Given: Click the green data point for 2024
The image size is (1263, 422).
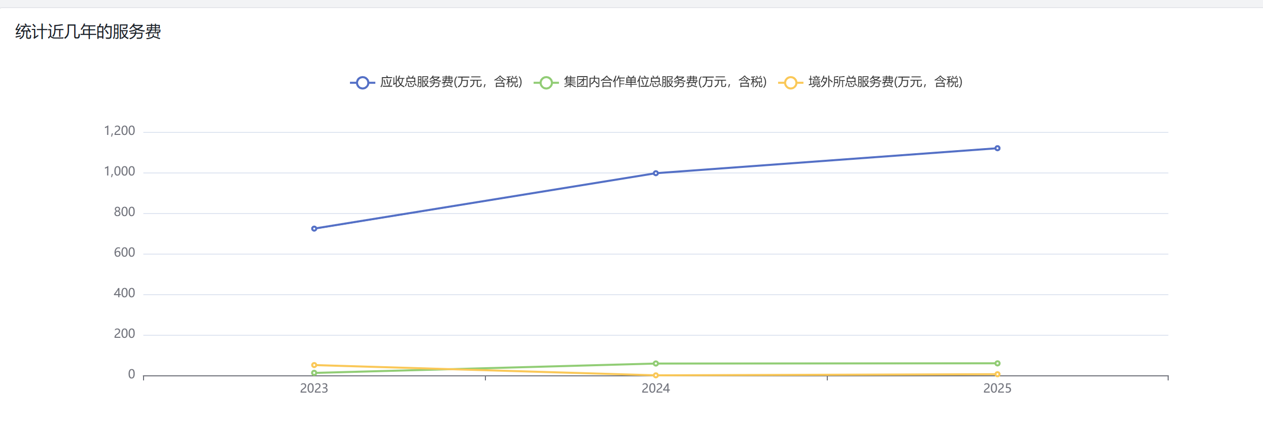Looking at the screenshot, I should click(656, 364).
